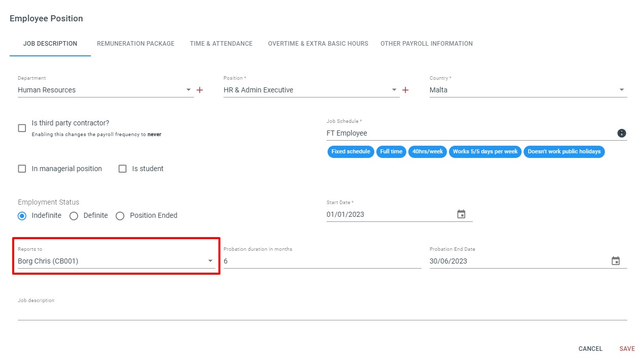Add a new position with the plus icon
This screenshot has height=360, width=644.
[405, 90]
